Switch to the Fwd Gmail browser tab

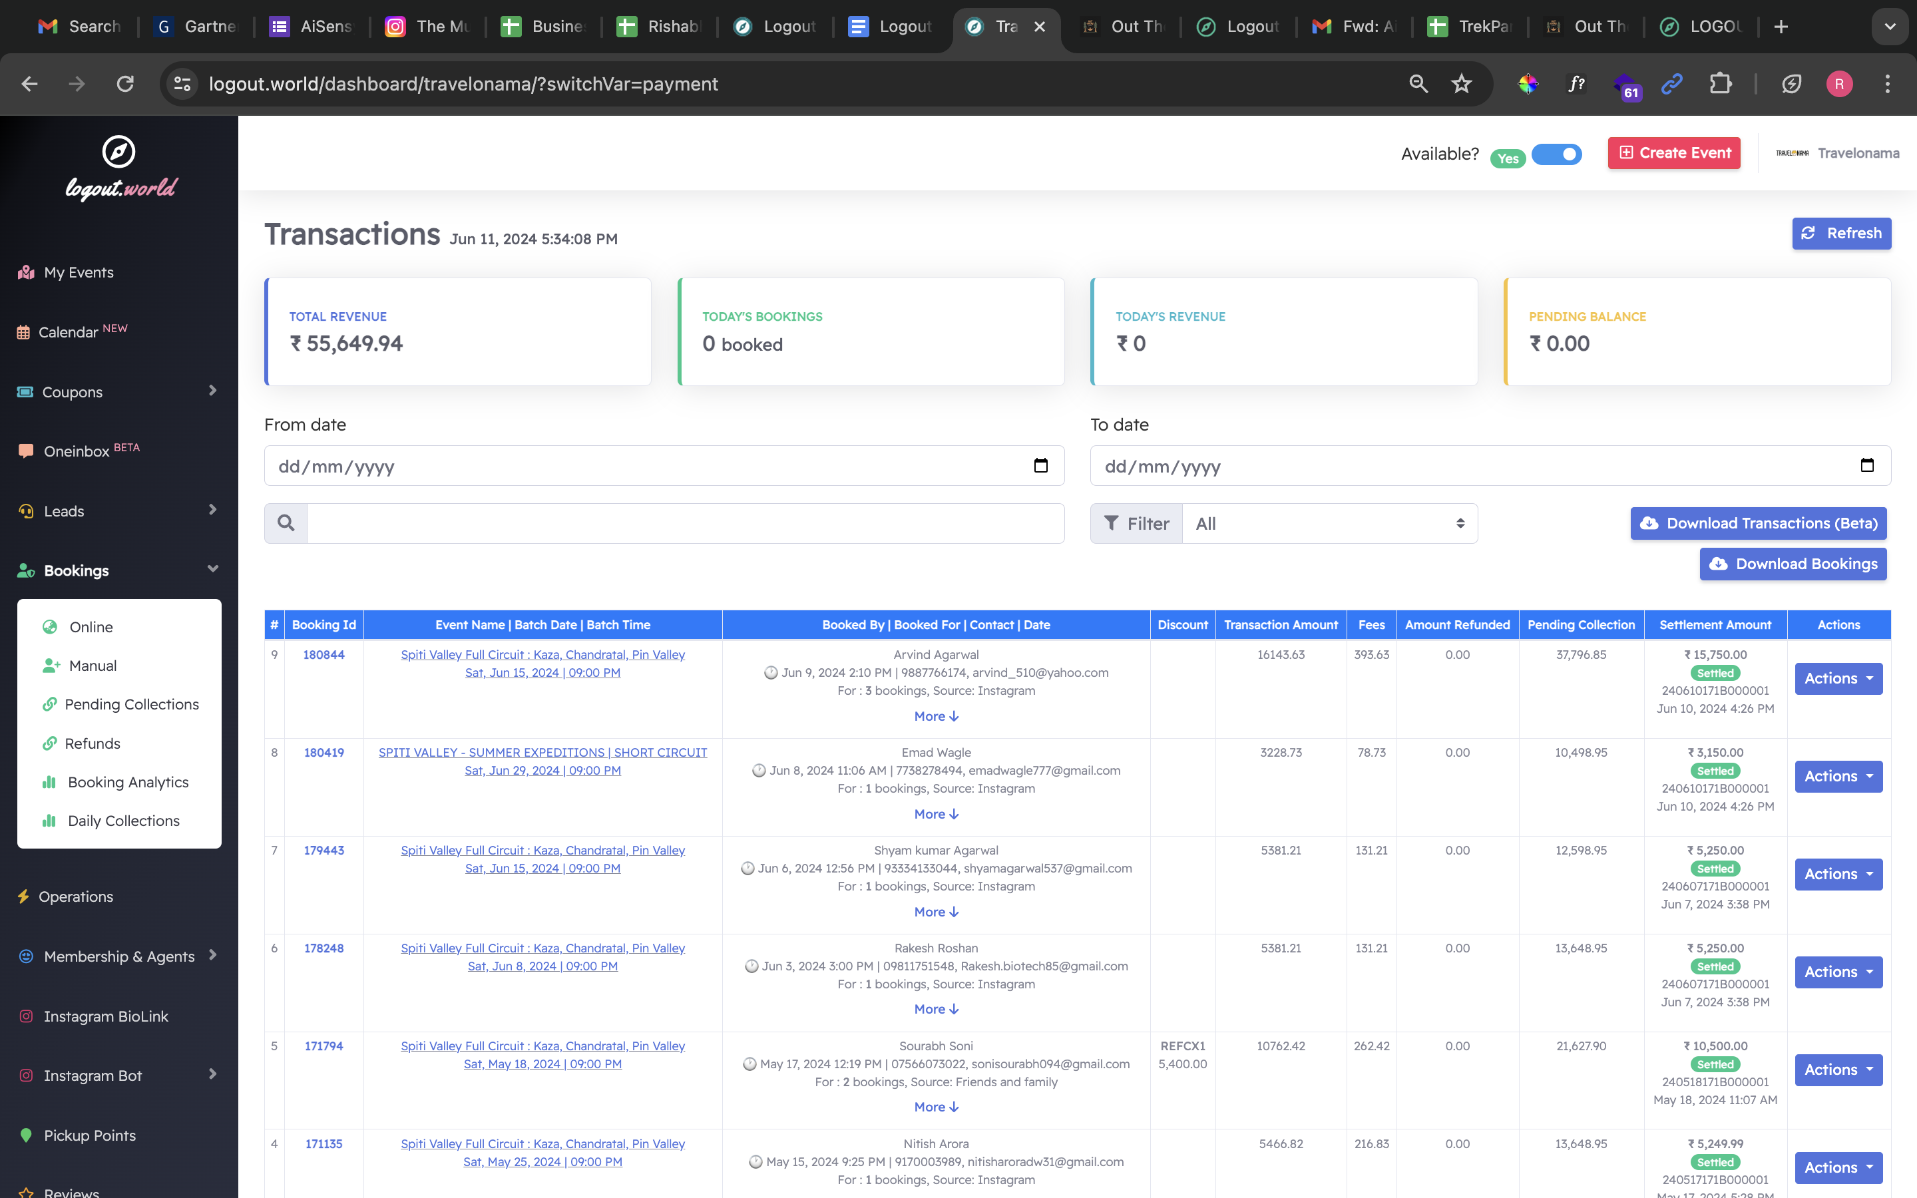click(1355, 26)
